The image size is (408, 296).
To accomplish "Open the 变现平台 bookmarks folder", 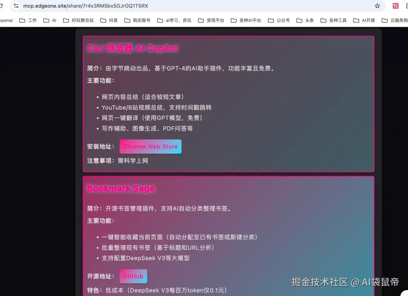I will (x=211, y=20).
